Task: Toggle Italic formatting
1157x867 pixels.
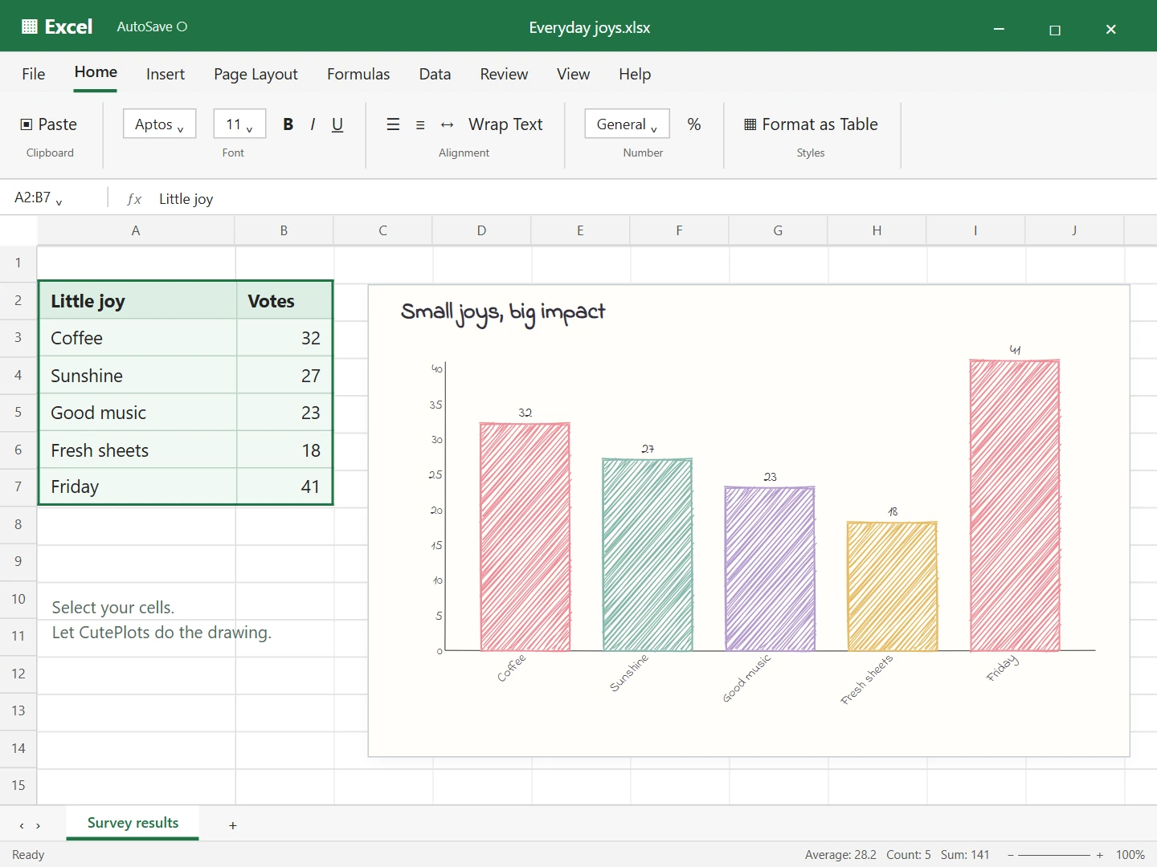Action: pyautogui.click(x=313, y=124)
